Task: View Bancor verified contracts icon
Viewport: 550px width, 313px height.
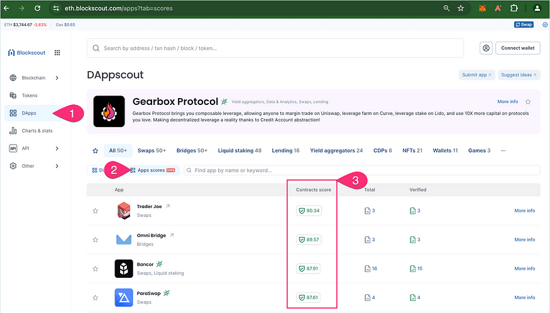Action: click(x=412, y=268)
